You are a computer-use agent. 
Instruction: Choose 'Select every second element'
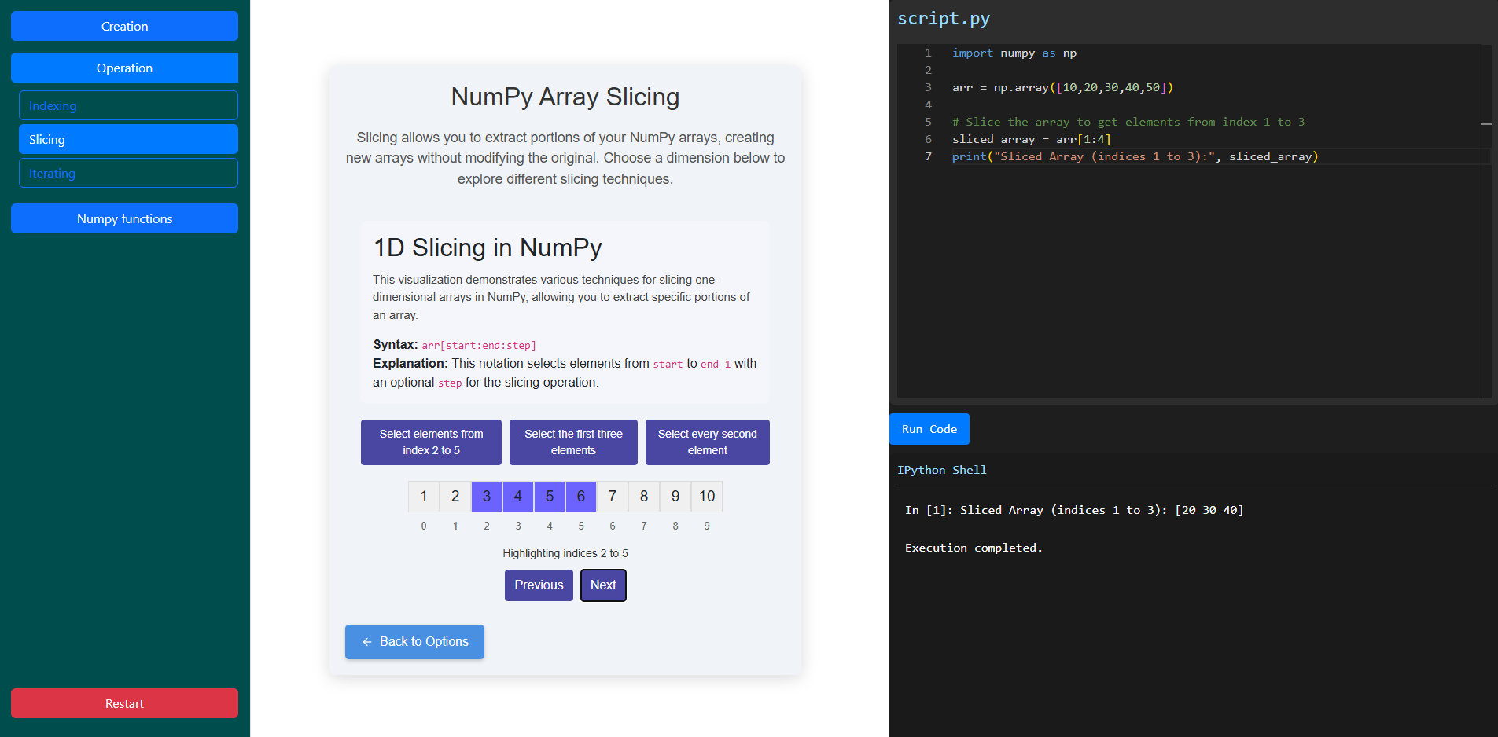coord(707,442)
